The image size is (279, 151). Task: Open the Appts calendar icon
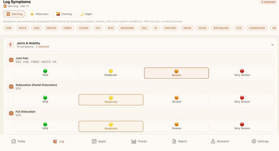[x=94, y=141]
